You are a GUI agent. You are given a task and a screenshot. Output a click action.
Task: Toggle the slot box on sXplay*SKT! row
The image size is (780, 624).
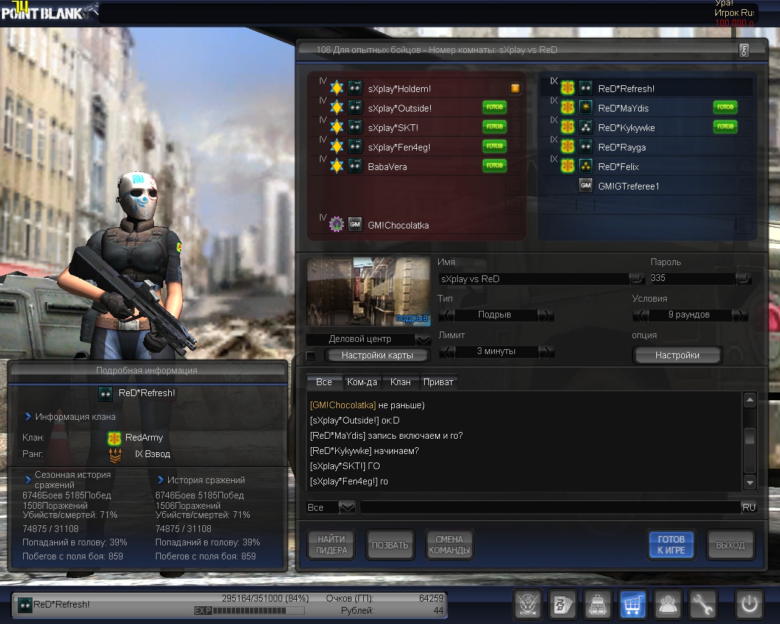[516, 127]
